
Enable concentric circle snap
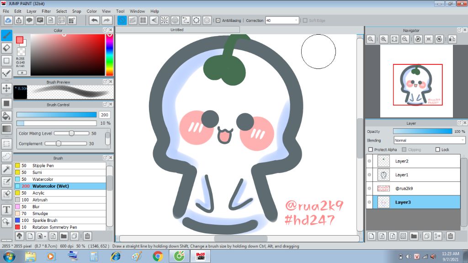coord(175,20)
